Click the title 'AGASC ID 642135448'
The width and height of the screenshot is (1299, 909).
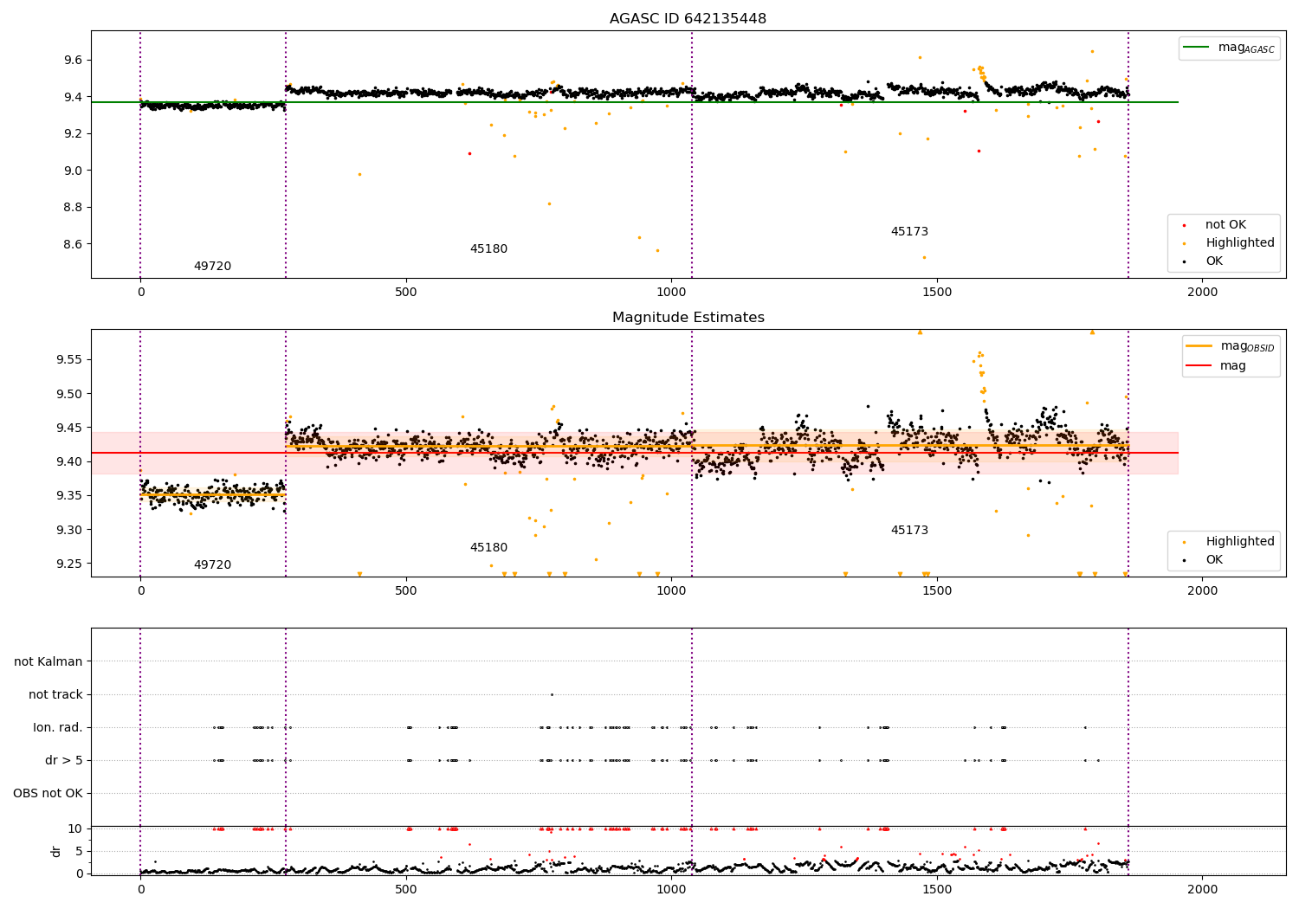[x=688, y=19]
